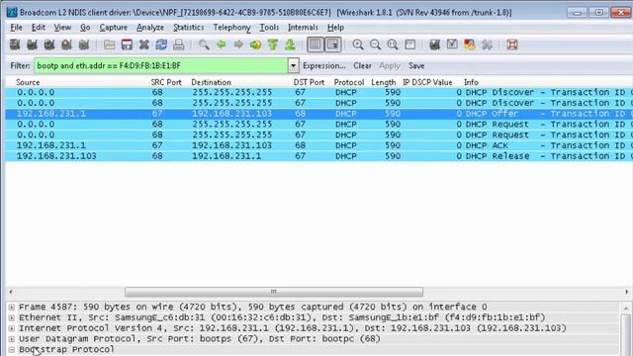Image resolution: width=633 pixels, height=356 pixels.
Task: Click packet list horizontal scrollbar thumb
Action: [274, 292]
